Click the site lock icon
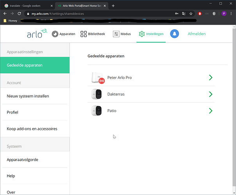The image size is (236, 195). coord(28,14)
